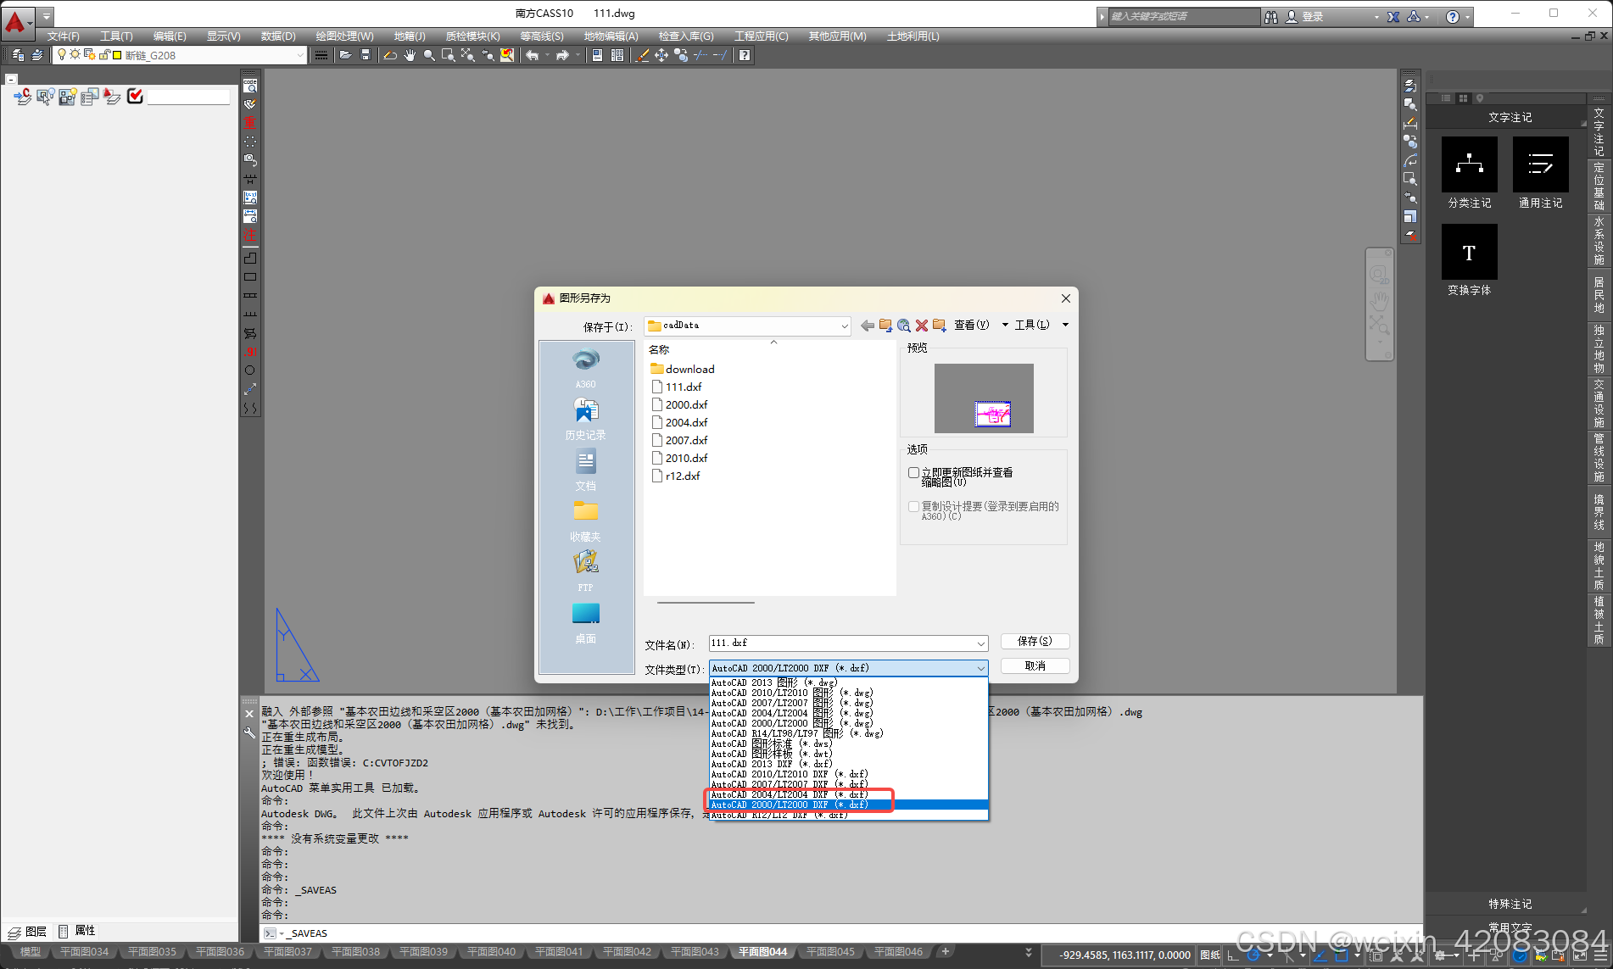Toggle the layer lightbulb on/off icon
Image resolution: width=1613 pixels, height=969 pixels.
click(62, 55)
